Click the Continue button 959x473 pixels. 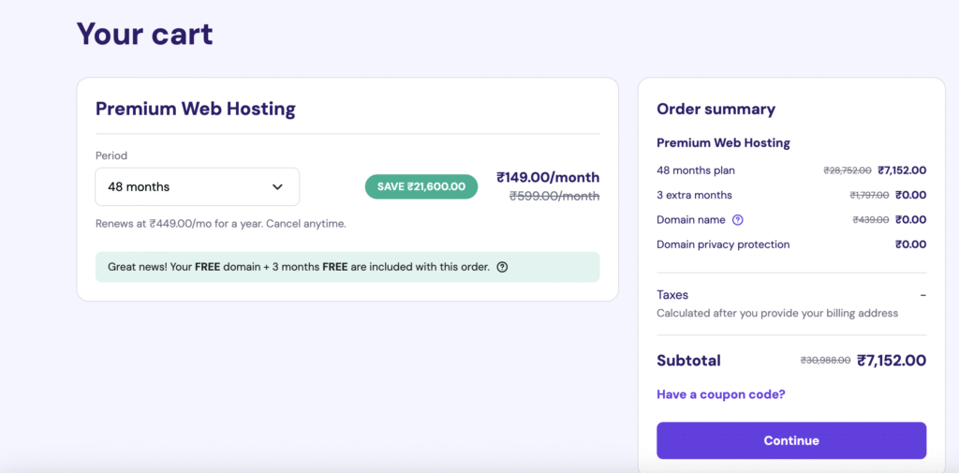click(791, 440)
